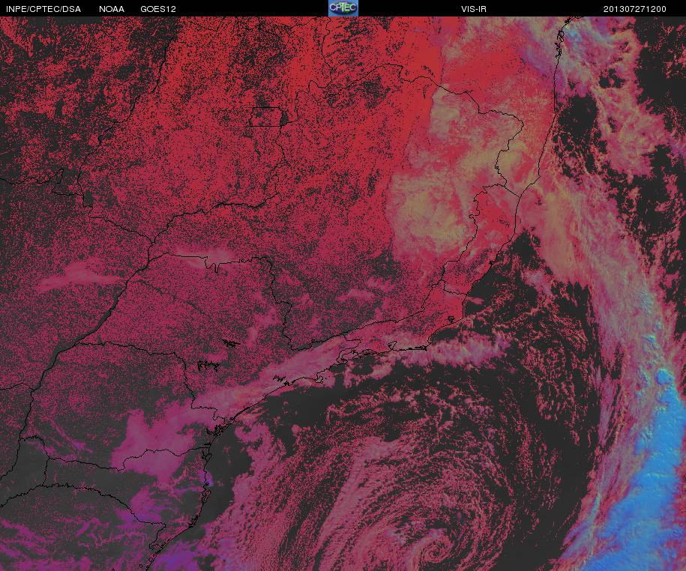Click the CPTEC logo in header

[x=343, y=8]
